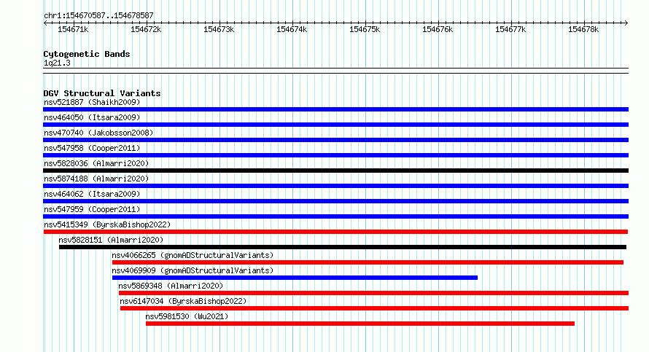This screenshot has width=649, height=352.
Task: Select the blue bar under nsv547959
Action: [335, 216]
